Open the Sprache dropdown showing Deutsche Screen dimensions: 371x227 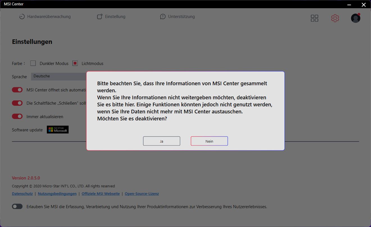(59, 77)
